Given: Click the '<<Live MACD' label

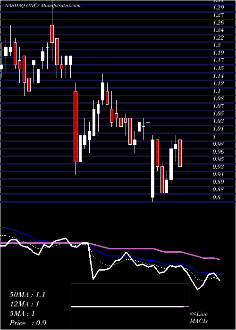Looking at the screenshot, I should tap(199, 318).
